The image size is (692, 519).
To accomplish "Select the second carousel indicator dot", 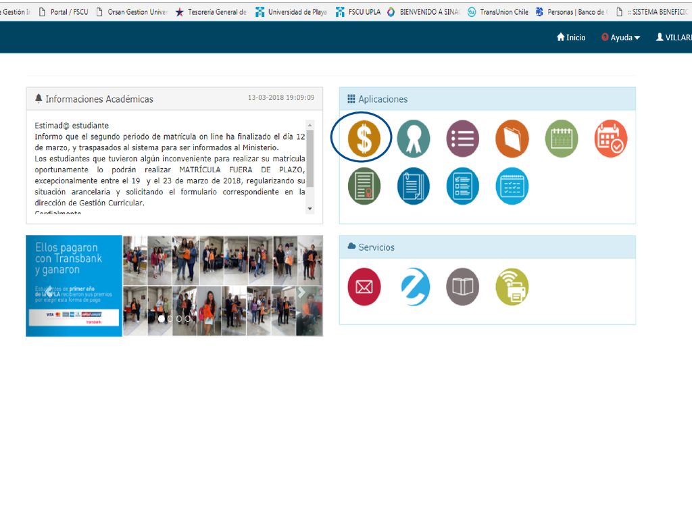I will pos(170,318).
